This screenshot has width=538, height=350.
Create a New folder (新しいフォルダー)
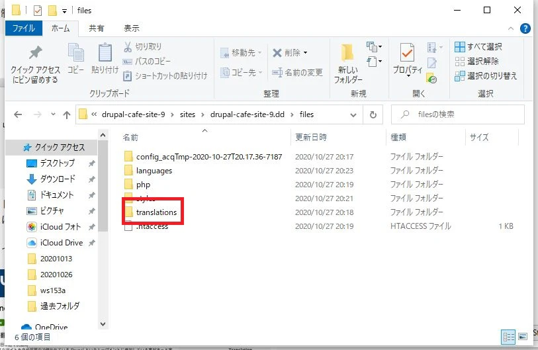348,64
